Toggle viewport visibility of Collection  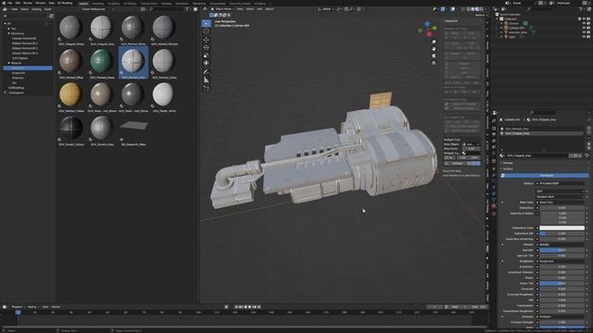(584, 18)
